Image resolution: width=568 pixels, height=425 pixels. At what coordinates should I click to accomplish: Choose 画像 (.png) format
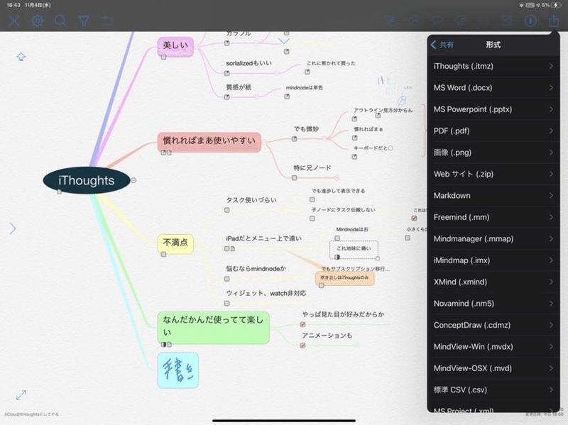(493, 153)
